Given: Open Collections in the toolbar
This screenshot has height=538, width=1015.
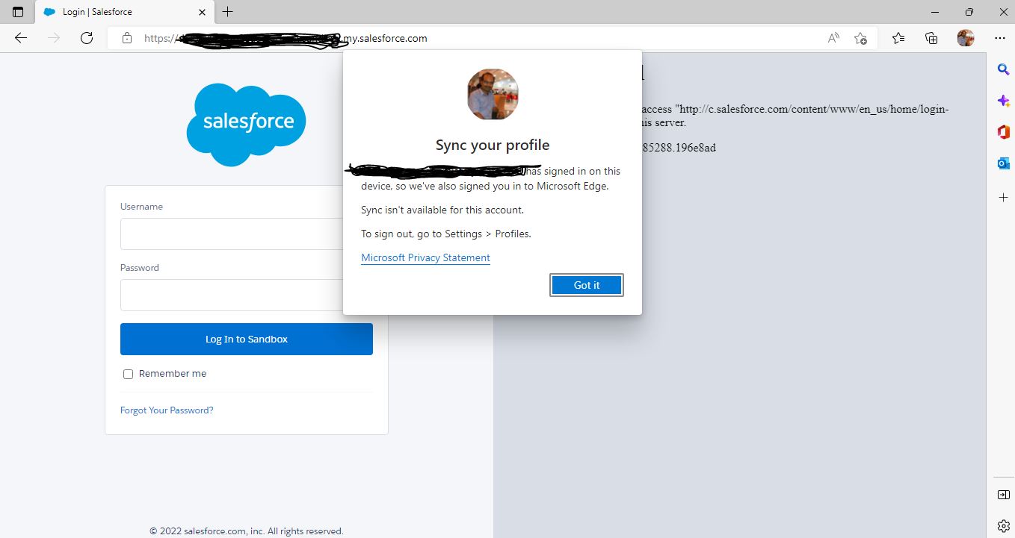Looking at the screenshot, I should pos(931,37).
